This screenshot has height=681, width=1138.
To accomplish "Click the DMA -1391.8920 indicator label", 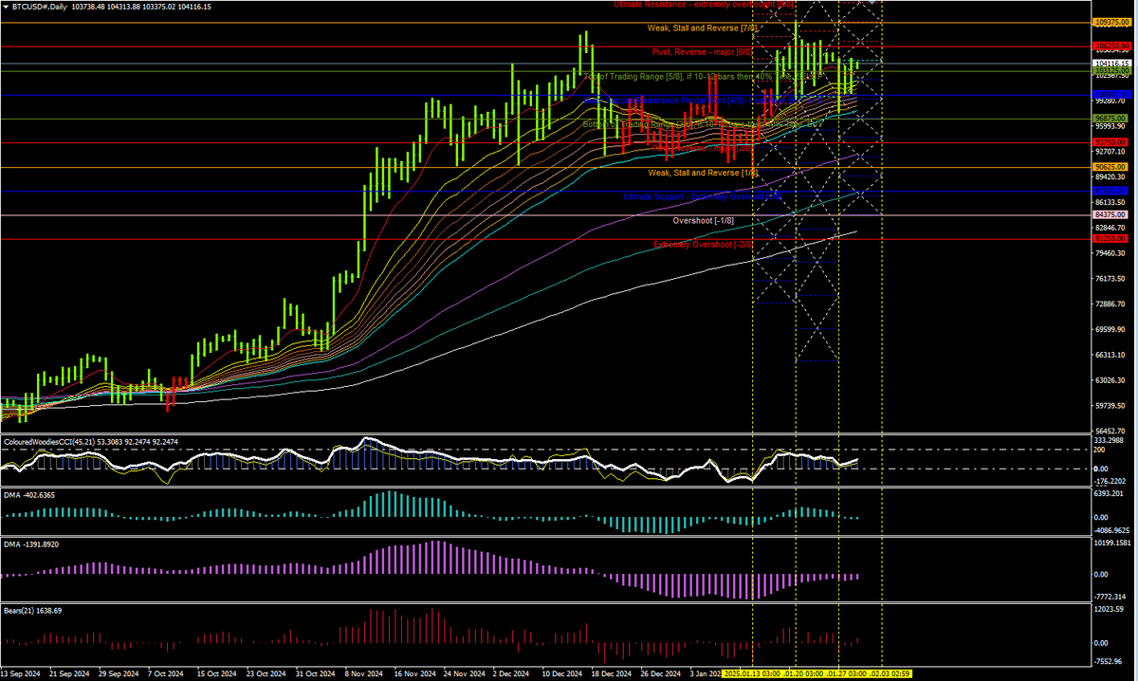I will (31, 544).
